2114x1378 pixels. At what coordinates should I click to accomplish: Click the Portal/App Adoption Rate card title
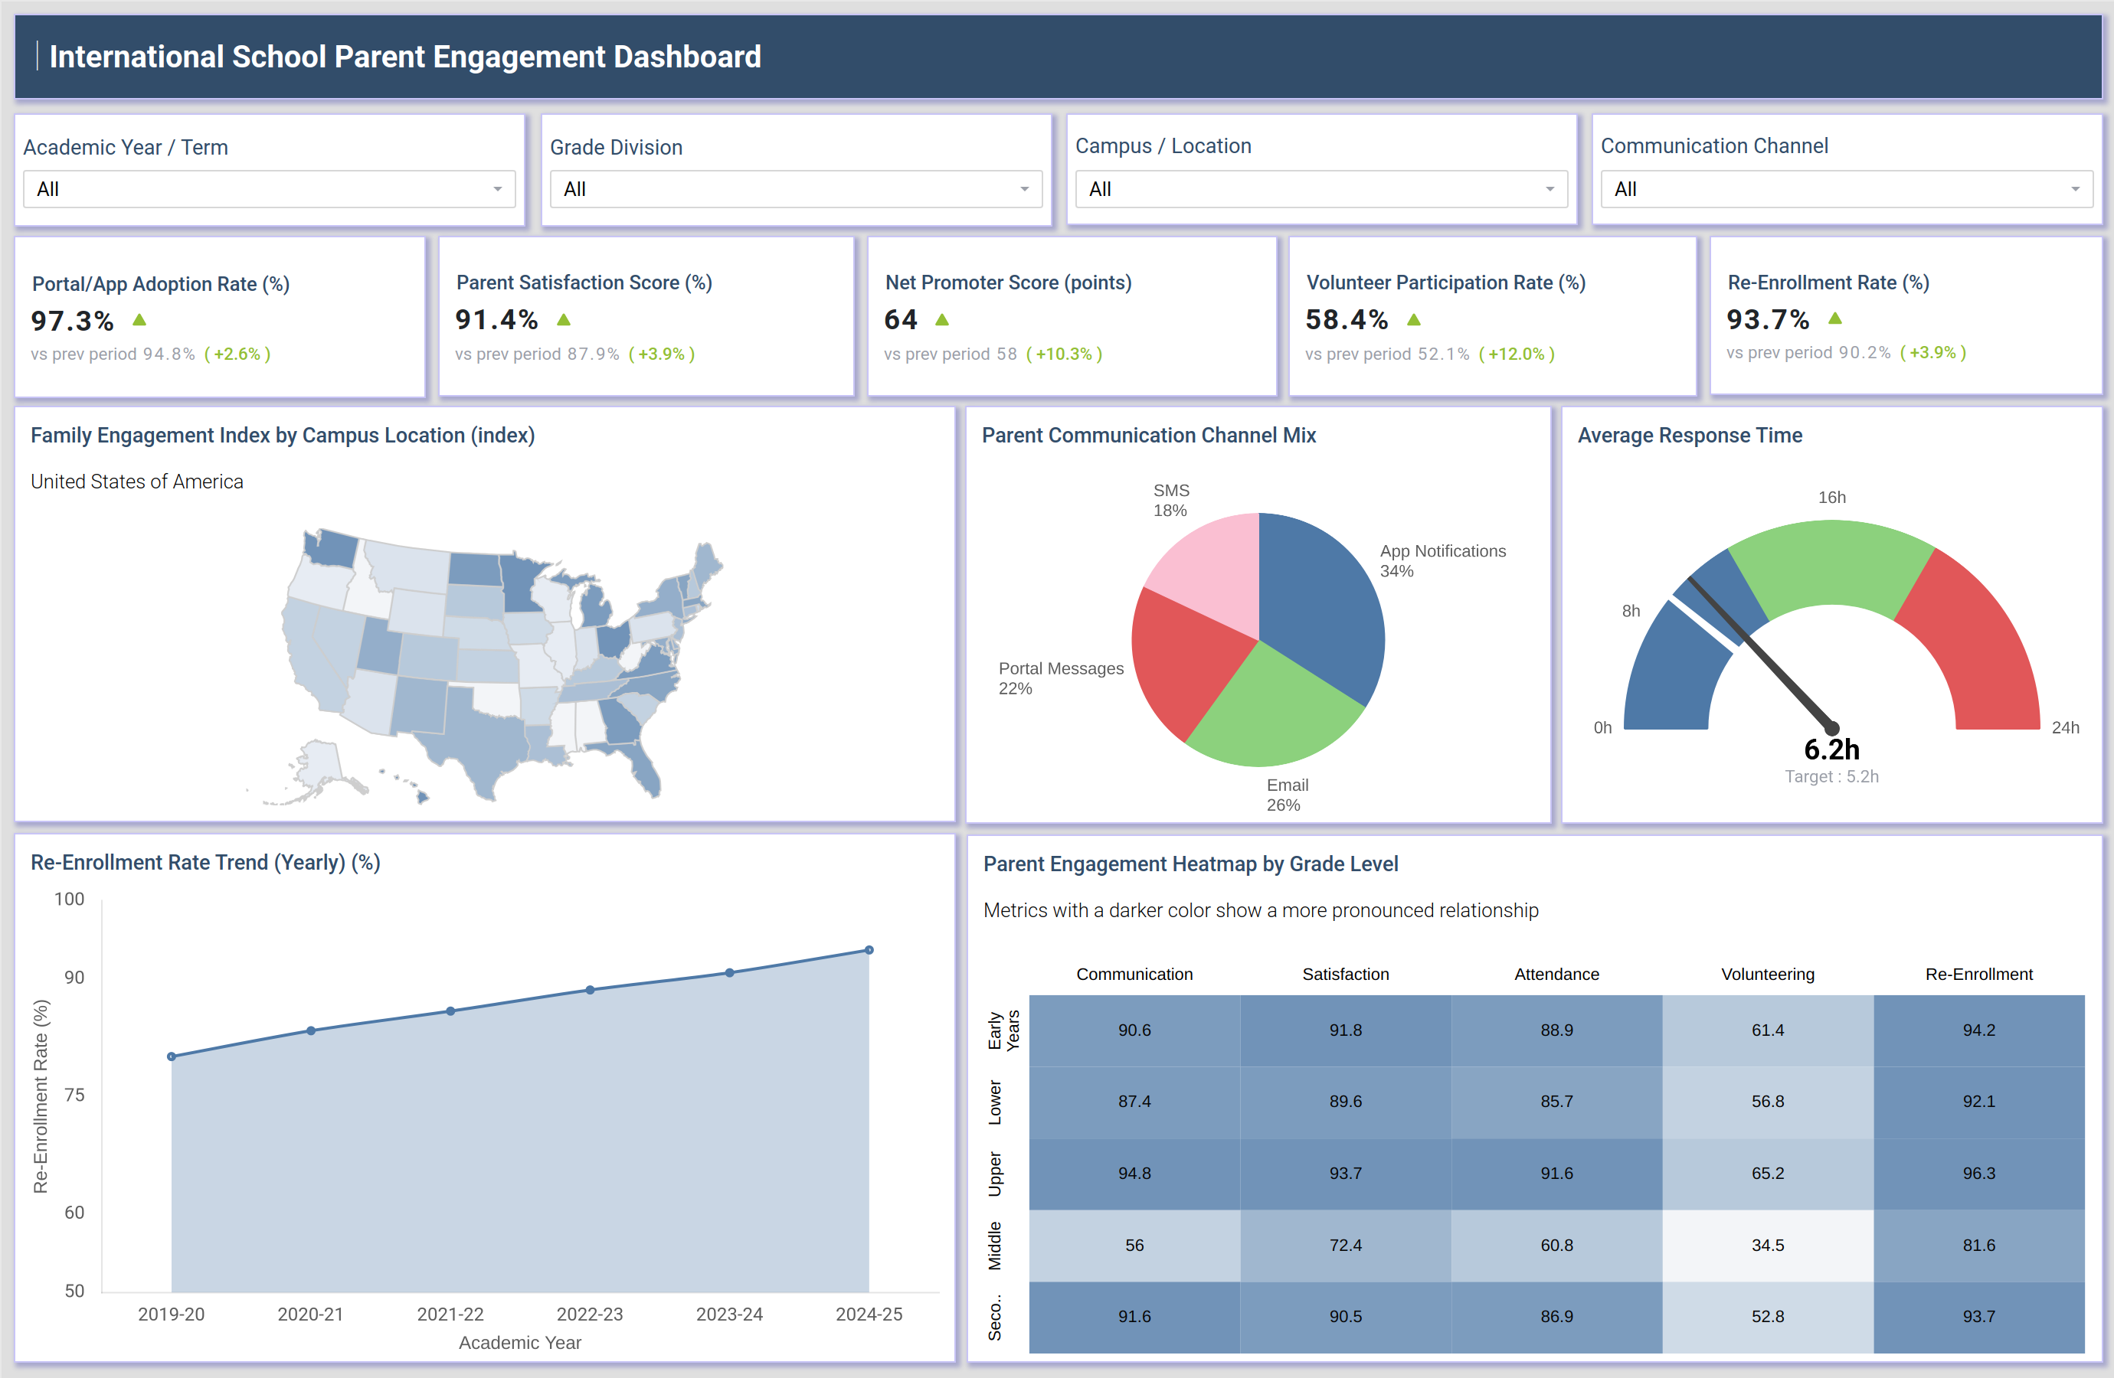[161, 284]
